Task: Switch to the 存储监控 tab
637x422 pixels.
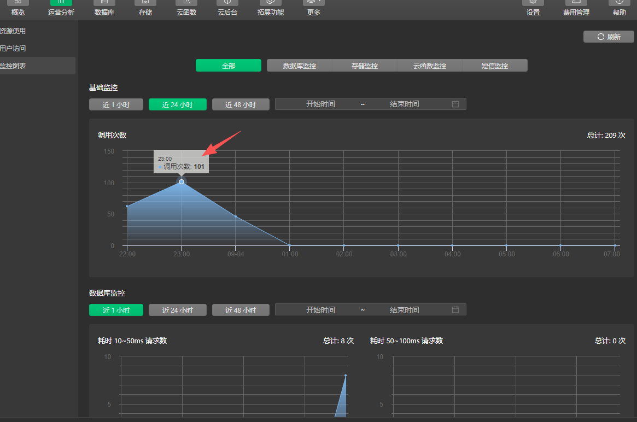Action: 364,66
